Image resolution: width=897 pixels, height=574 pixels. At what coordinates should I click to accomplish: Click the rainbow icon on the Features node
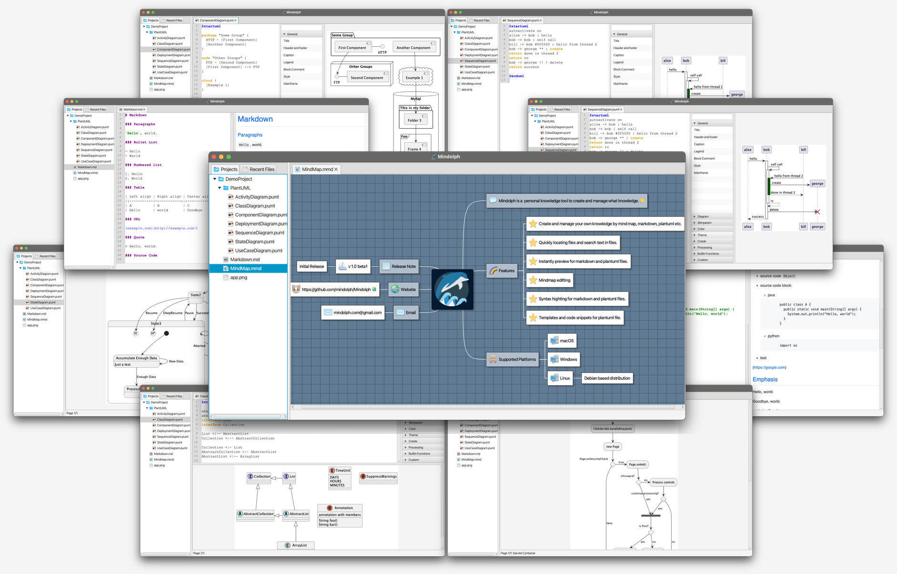(x=493, y=271)
